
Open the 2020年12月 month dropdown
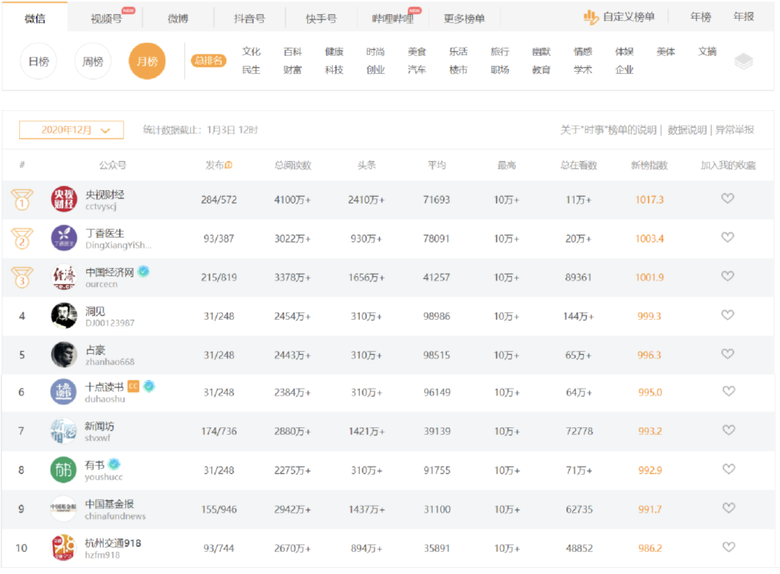[x=72, y=130]
